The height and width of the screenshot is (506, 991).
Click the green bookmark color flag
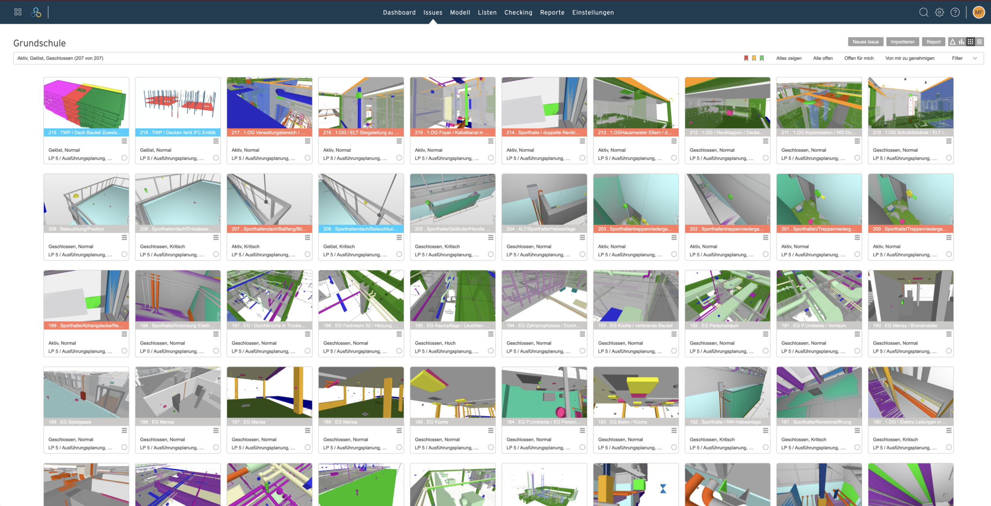click(x=762, y=58)
